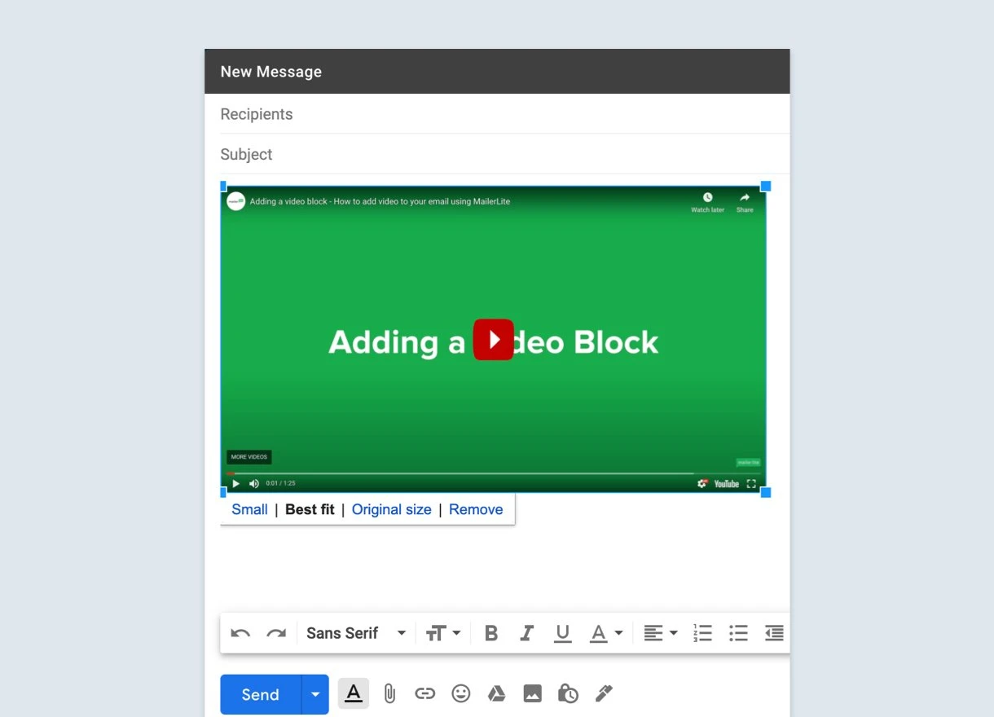Toggle underline formatting
Screen dimensions: 994x717
(562, 633)
